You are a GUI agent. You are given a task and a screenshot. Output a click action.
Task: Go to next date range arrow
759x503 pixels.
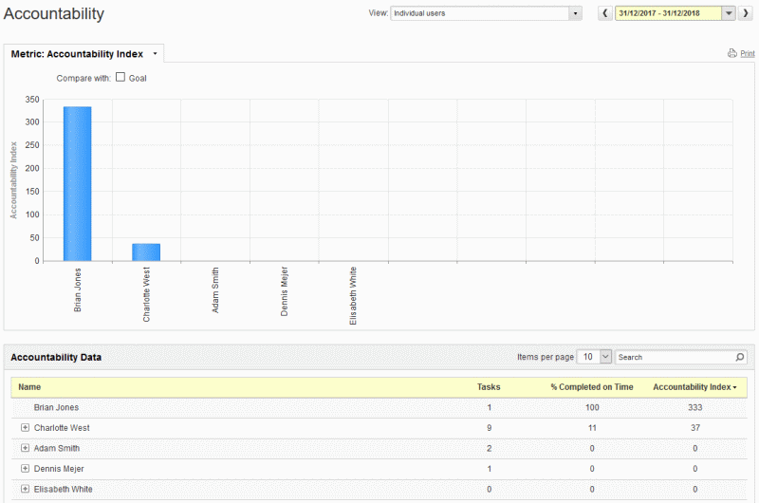point(746,13)
